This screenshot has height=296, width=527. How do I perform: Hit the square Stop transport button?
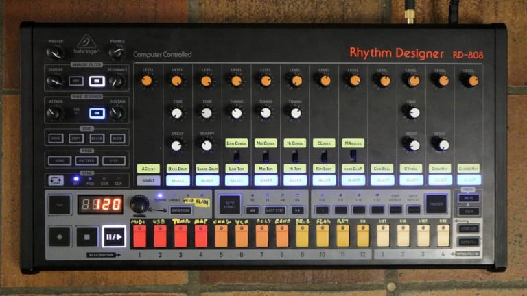tap(86, 237)
